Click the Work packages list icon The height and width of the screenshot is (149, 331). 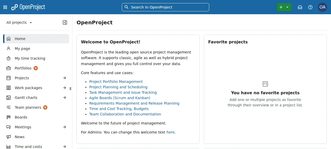[x=9, y=88]
